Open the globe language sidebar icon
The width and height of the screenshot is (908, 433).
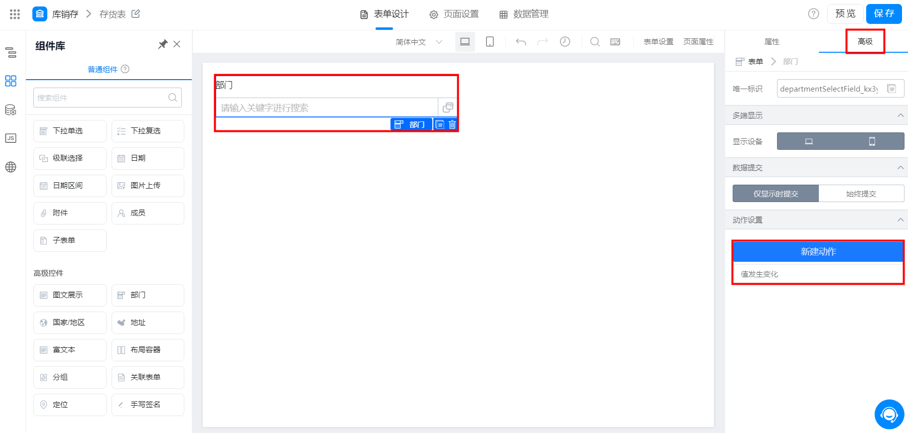tap(11, 167)
